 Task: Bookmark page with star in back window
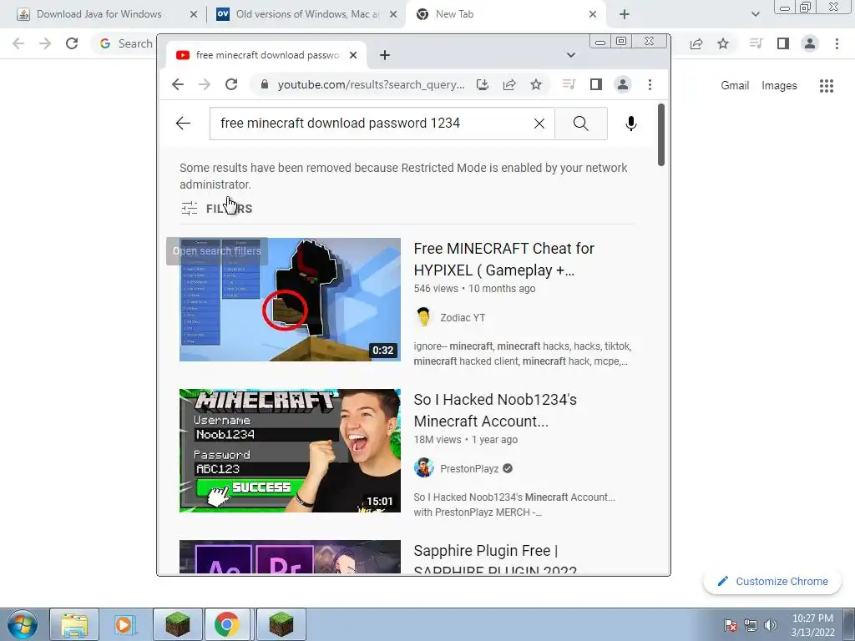click(x=723, y=43)
